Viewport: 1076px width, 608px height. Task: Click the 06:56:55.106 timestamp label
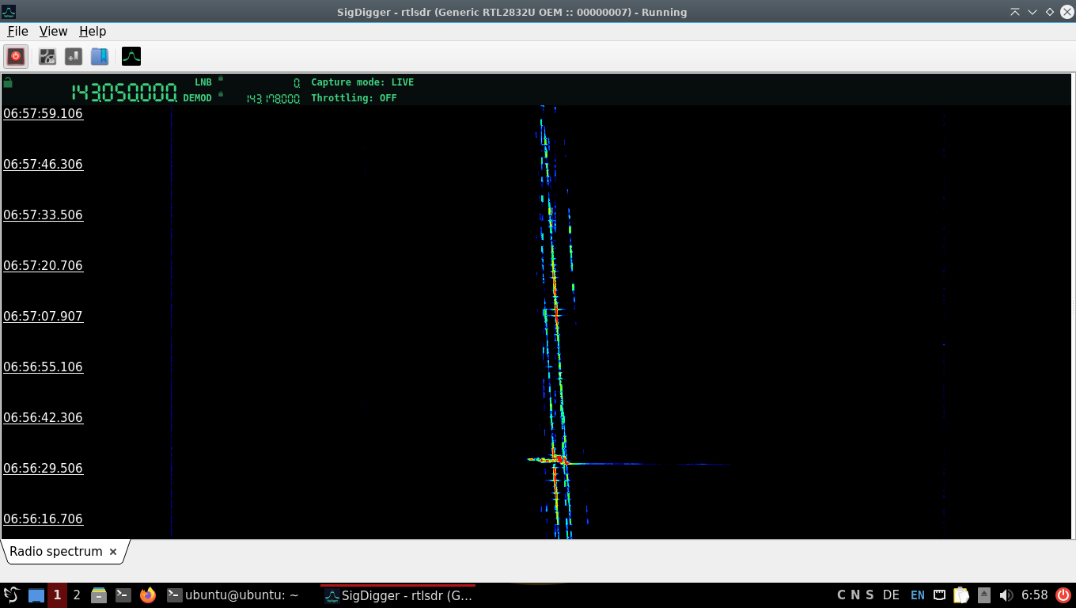[43, 367]
